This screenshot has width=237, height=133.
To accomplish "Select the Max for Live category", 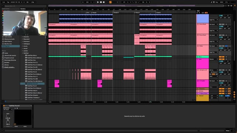I will [x=8, y=44].
